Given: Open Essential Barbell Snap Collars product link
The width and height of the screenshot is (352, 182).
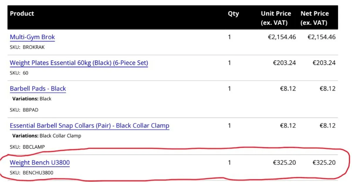Looking at the screenshot, I should [89, 126].
